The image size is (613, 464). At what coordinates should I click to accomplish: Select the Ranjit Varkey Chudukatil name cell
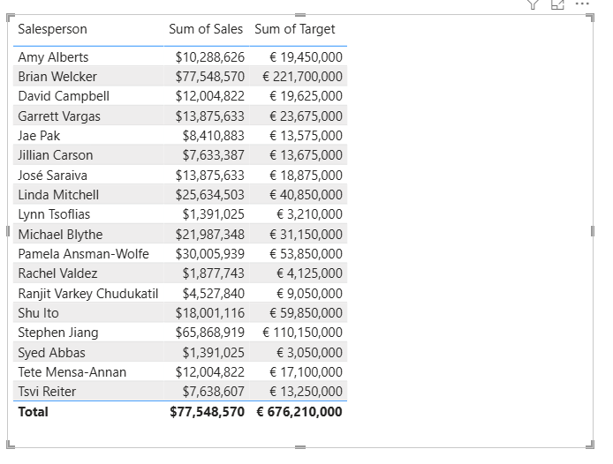(x=87, y=293)
